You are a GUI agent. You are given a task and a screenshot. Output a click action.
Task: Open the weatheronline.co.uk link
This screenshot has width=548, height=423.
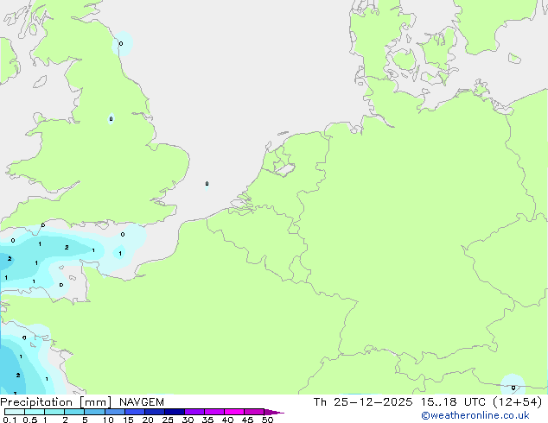475,415
